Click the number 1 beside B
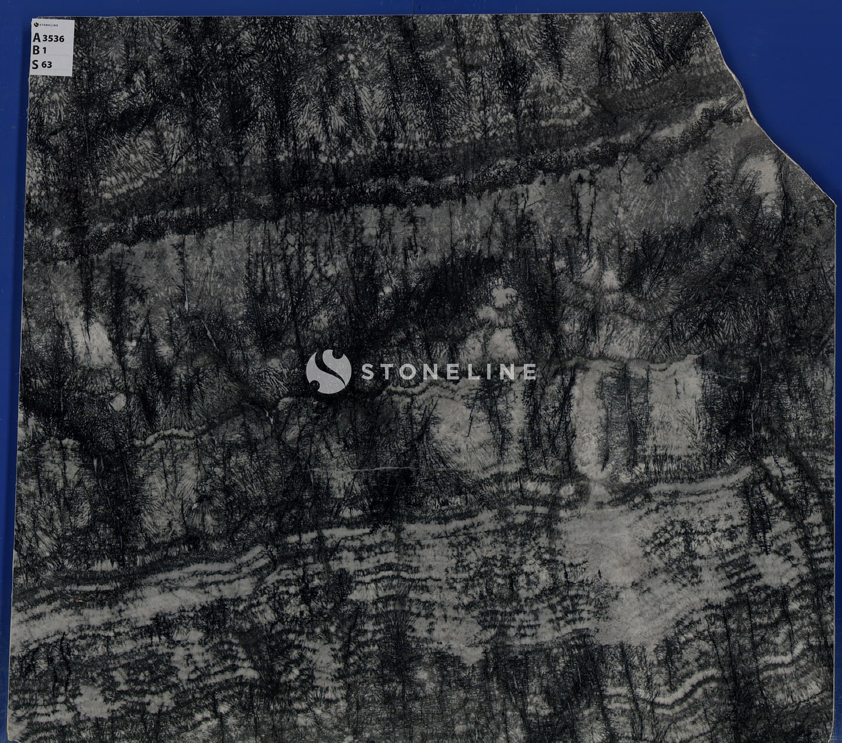 click(44, 51)
